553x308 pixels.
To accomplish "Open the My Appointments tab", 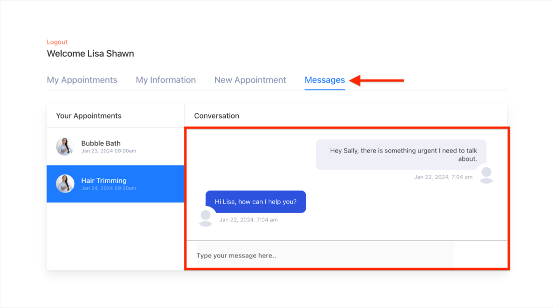I will point(82,80).
